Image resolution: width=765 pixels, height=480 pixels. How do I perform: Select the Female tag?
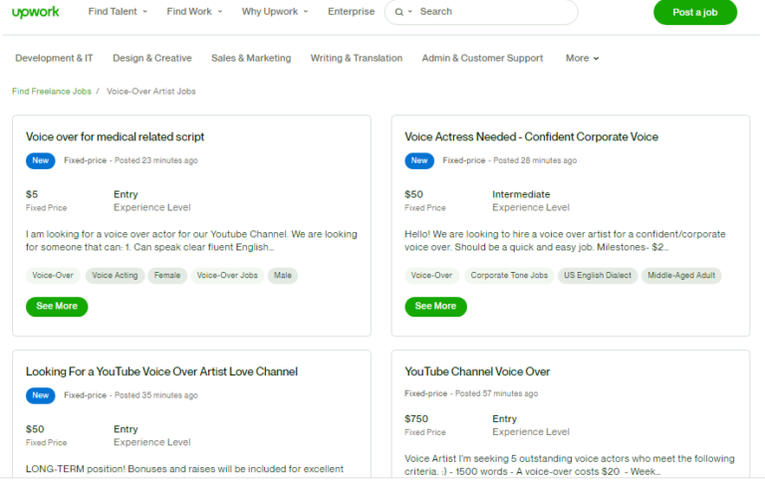[x=167, y=276]
